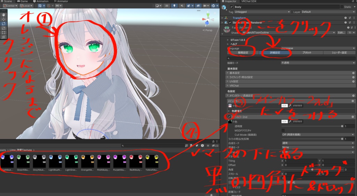Image resolution: width=357 pixels, height=196 pixels.
Task: Expand the UV設定 section
Action: [x=290, y=82]
